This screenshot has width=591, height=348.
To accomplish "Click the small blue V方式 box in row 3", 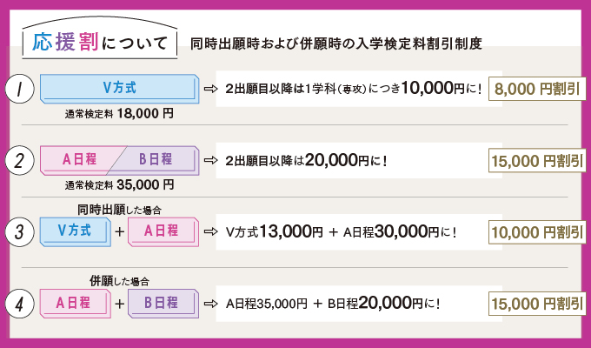I will (75, 231).
